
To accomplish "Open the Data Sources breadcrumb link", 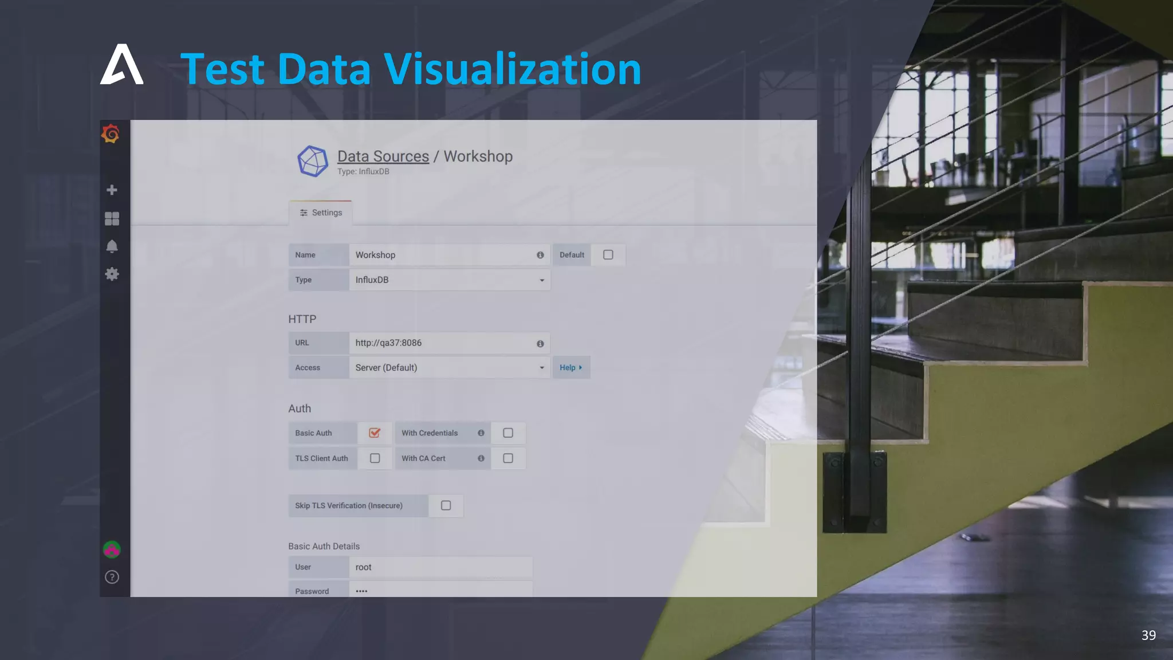I will pos(383,156).
